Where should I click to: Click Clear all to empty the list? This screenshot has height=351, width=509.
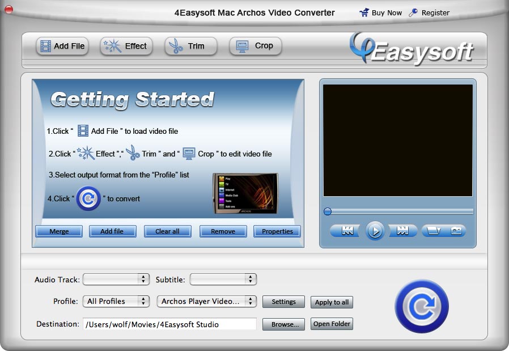pyautogui.click(x=168, y=231)
